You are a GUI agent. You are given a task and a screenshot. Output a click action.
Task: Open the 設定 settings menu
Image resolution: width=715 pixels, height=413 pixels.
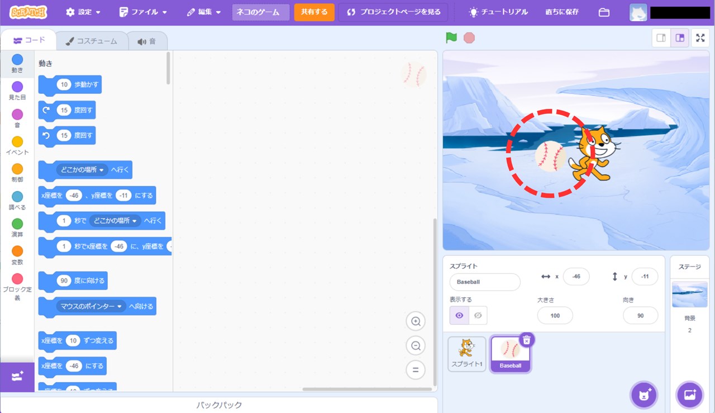[x=83, y=12]
